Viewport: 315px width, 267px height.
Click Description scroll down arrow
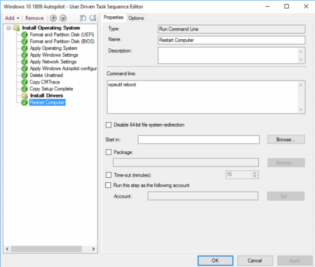[x=301, y=60]
